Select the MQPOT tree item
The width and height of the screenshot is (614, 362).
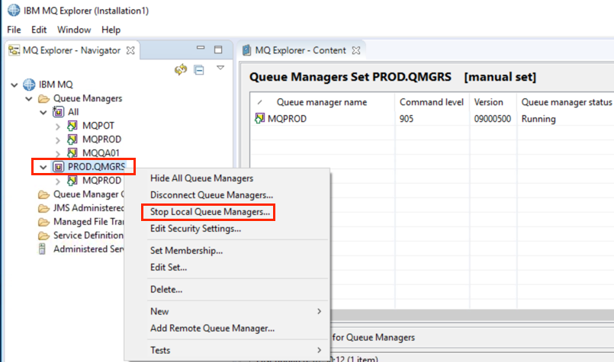click(x=98, y=126)
